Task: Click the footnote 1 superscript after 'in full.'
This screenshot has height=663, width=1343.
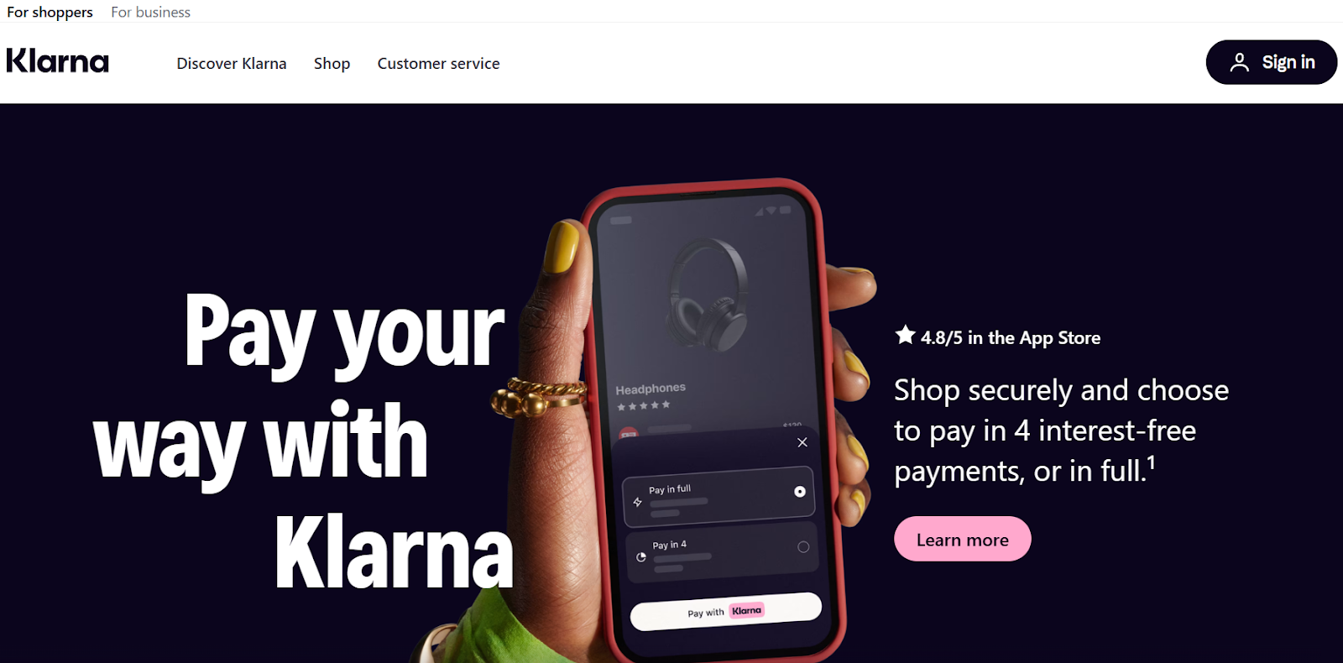Action: pyautogui.click(x=1152, y=462)
